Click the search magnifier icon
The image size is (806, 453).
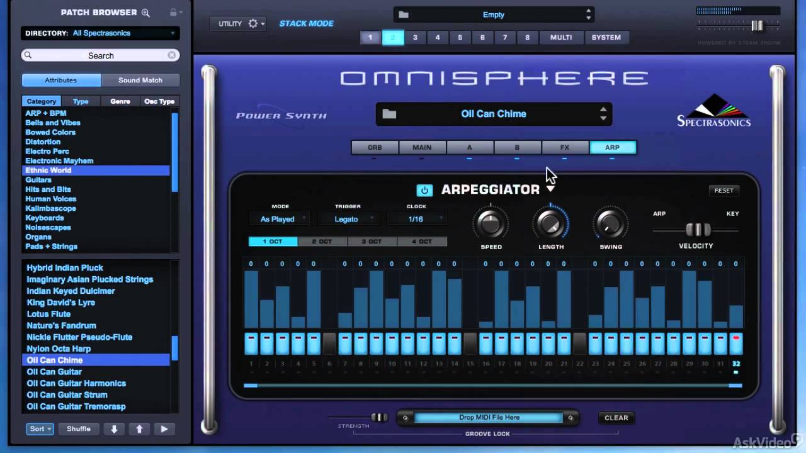tap(28, 55)
